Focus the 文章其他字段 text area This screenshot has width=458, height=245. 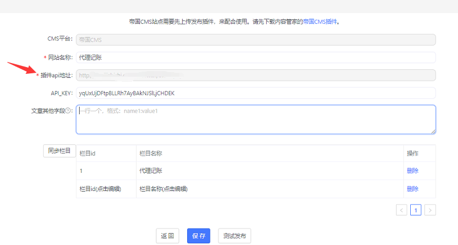pyautogui.click(x=255, y=119)
